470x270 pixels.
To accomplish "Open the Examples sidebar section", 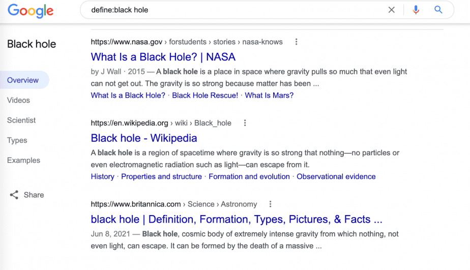I will point(23,160).
